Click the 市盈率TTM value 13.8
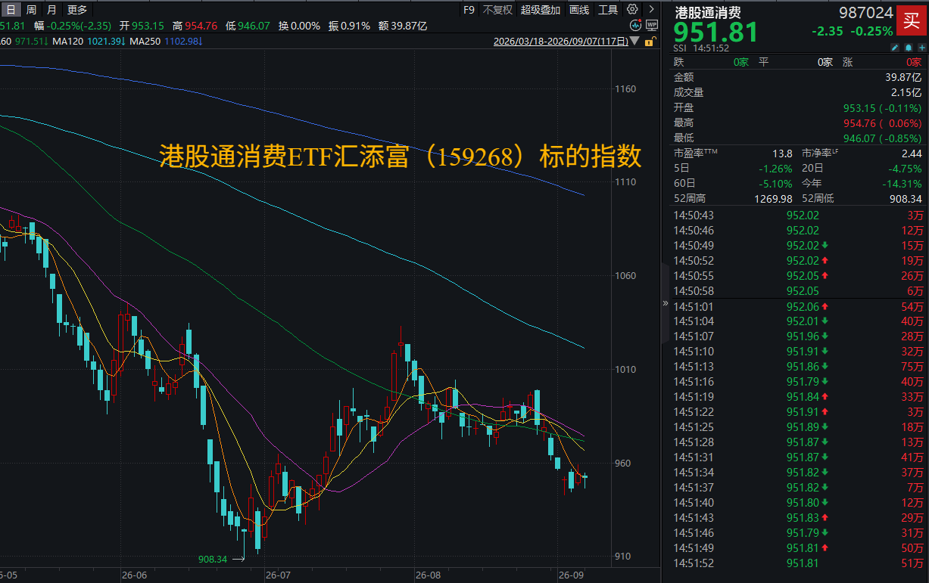Viewport: 929px width, 583px height. [x=782, y=154]
